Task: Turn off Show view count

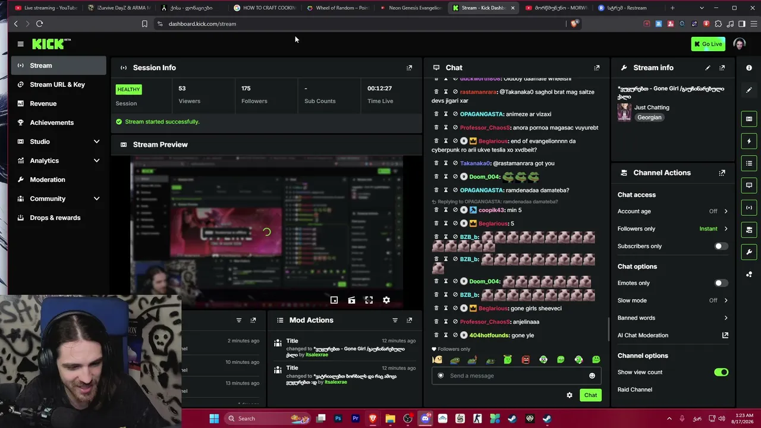Action: coord(721,372)
